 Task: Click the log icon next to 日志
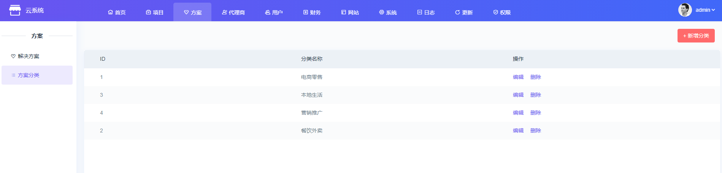pyautogui.click(x=420, y=12)
